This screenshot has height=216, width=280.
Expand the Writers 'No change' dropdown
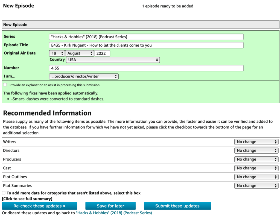pyautogui.click(x=256, y=142)
